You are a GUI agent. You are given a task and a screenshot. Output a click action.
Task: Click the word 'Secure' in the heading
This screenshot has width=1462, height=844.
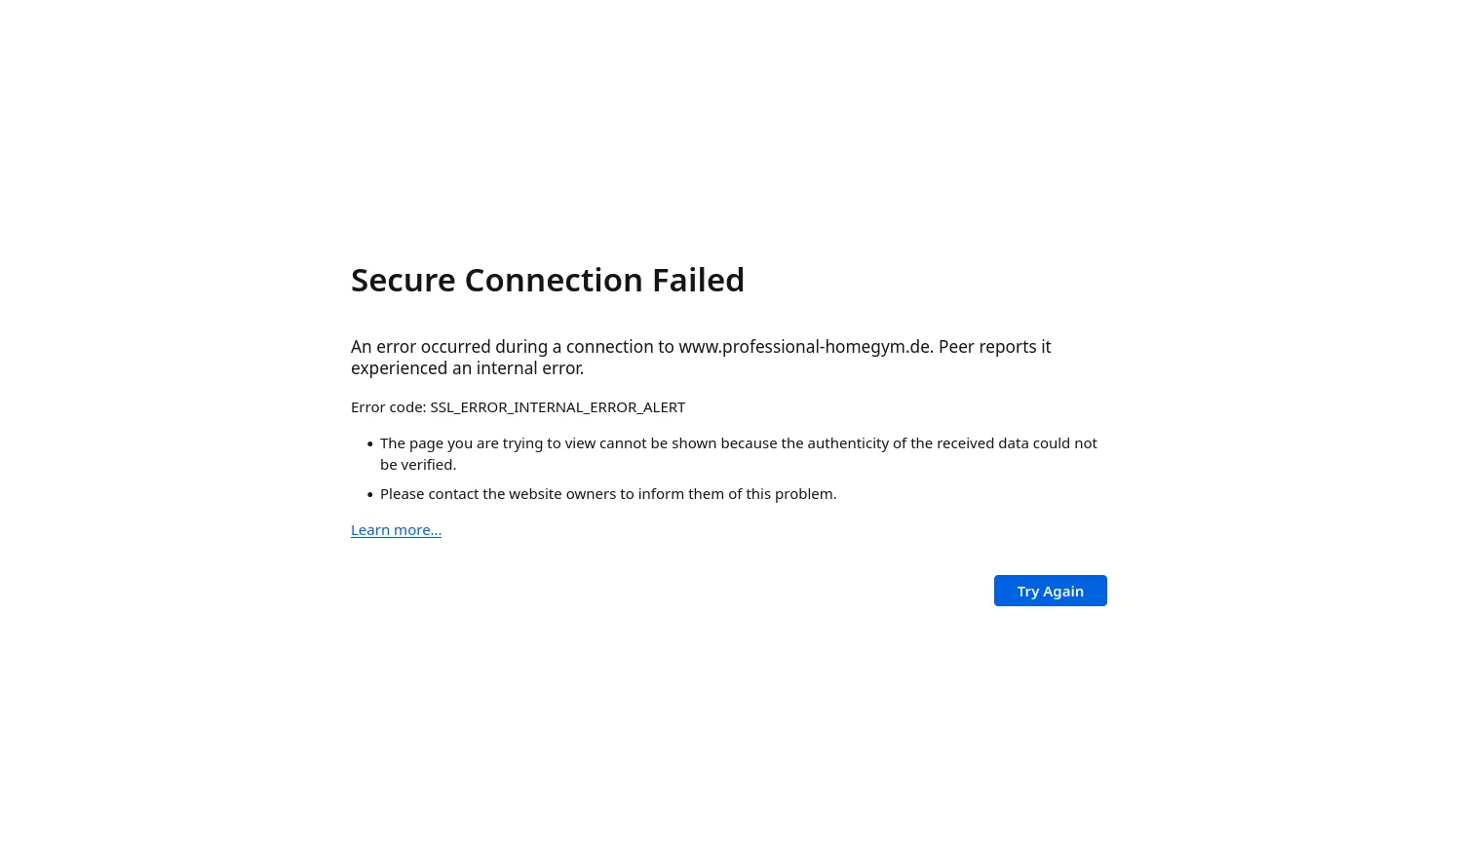403,280
